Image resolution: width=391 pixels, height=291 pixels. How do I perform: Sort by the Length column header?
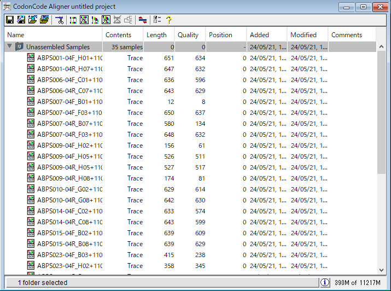[x=159, y=35]
